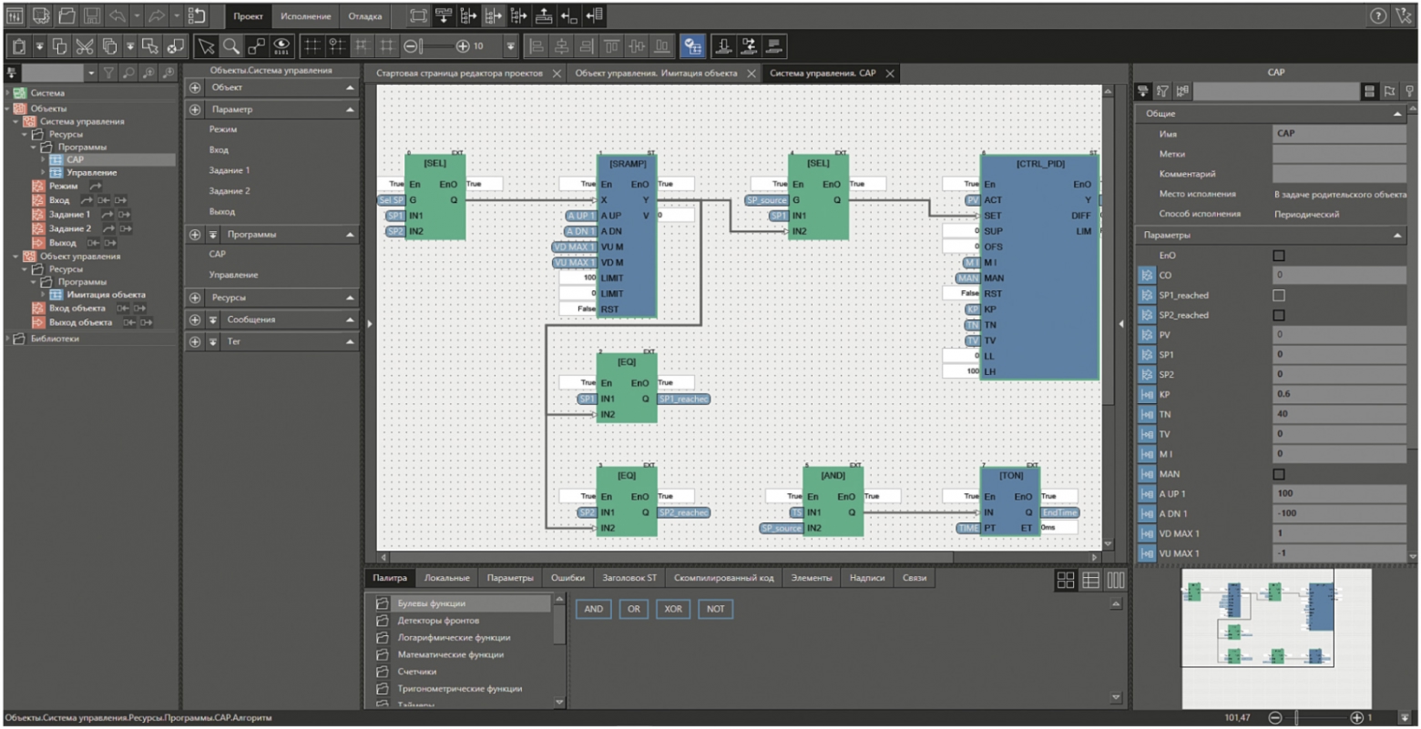This screenshot has height=729, width=1421.
Task: Click the scissors cut icon
Action: 85,46
